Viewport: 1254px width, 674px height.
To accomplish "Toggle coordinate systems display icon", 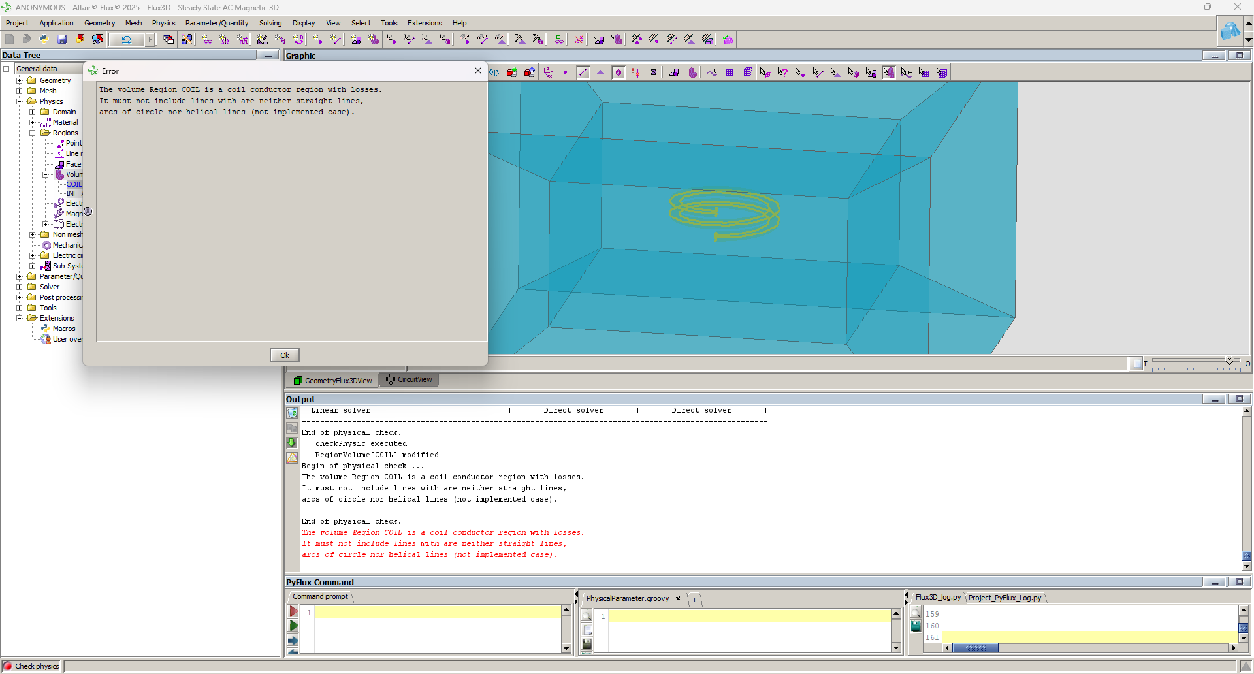I will click(548, 72).
